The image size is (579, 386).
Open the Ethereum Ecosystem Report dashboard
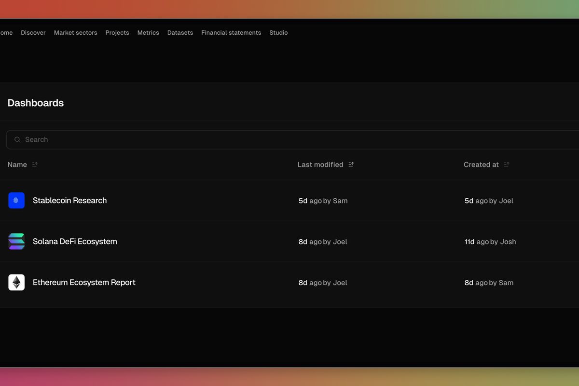click(84, 282)
